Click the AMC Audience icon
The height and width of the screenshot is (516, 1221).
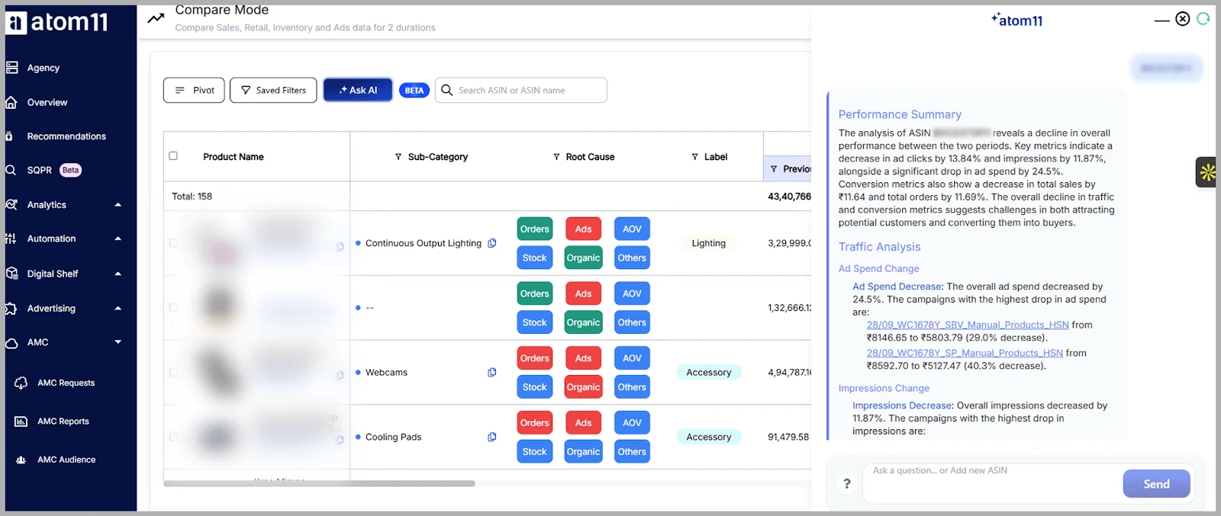(x=21, y=460)
